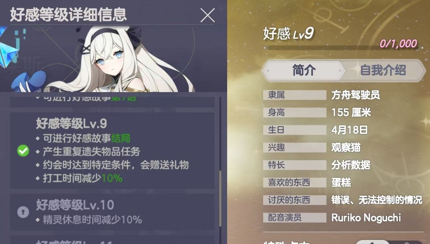The width and height of the screenshot is (430, 244).
Task: Click the 生日 4月18日 row
Action: pos(343,130)
